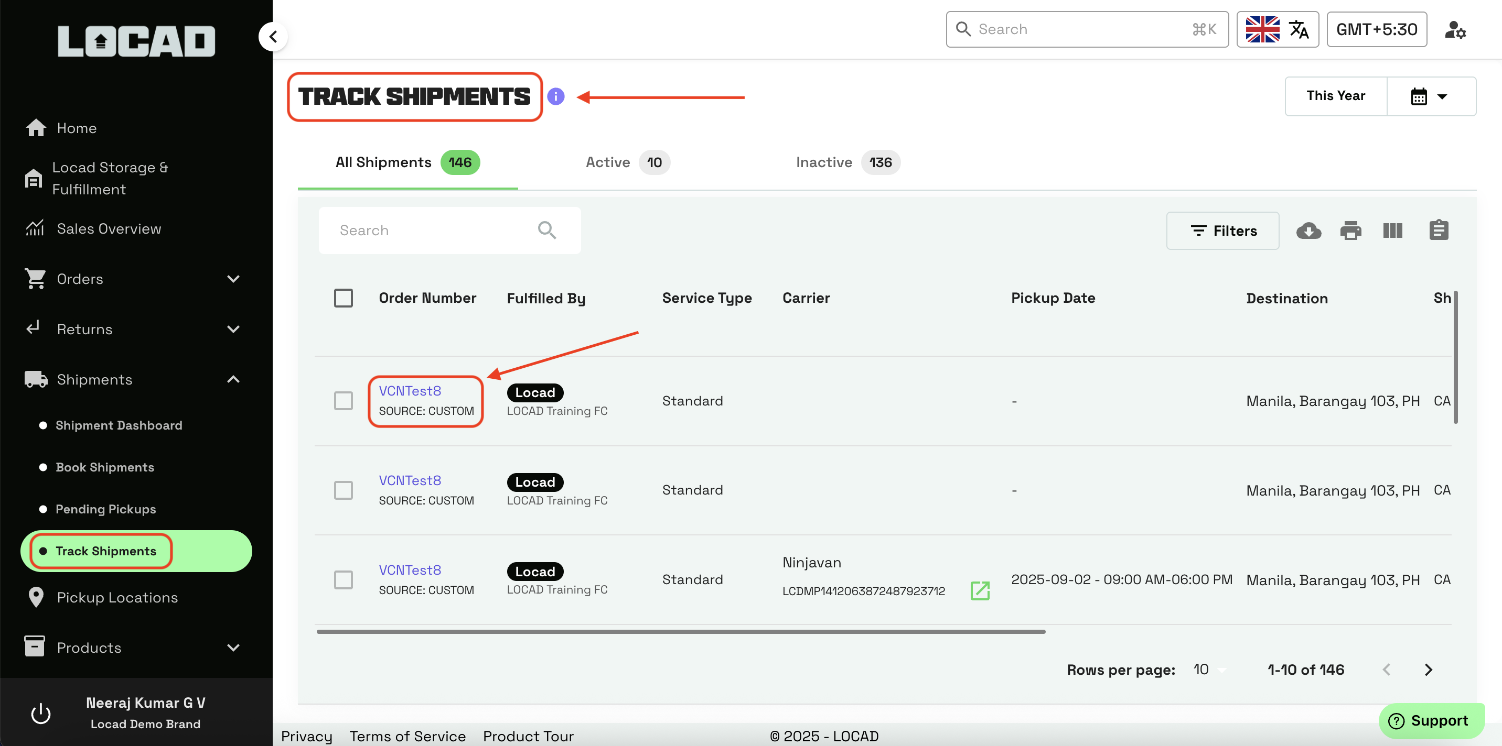Click the info icon beside Track Shipments
This screenshot has height=746, width=1502.
[556, 97]
